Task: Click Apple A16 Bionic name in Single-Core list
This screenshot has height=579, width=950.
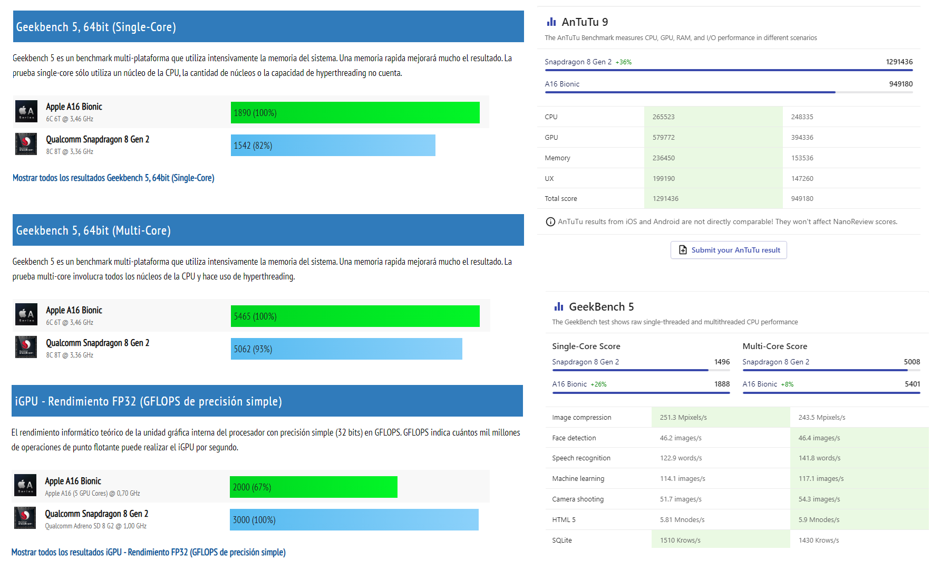Action: click(x=74, y=107)
